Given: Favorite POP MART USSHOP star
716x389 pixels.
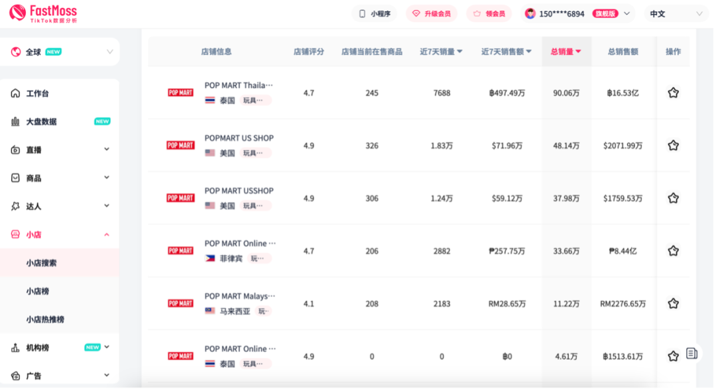Looking at the screenshot, I should [673, 198].
